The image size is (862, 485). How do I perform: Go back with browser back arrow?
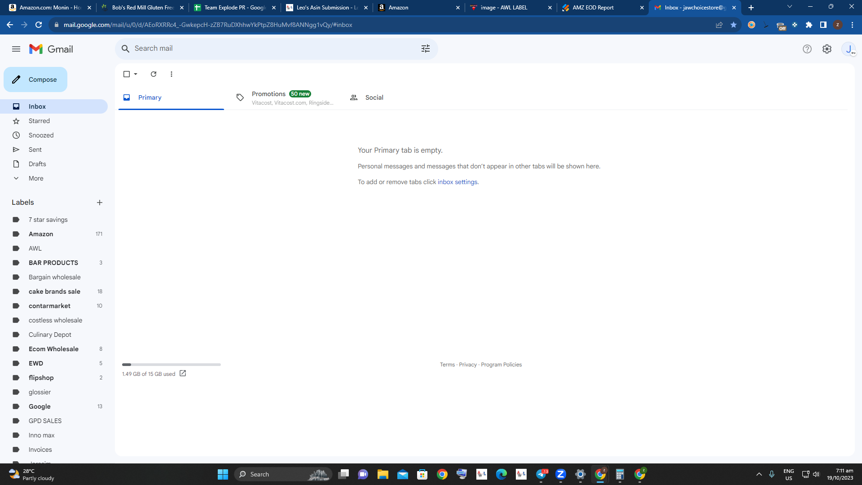click(10, 25)
